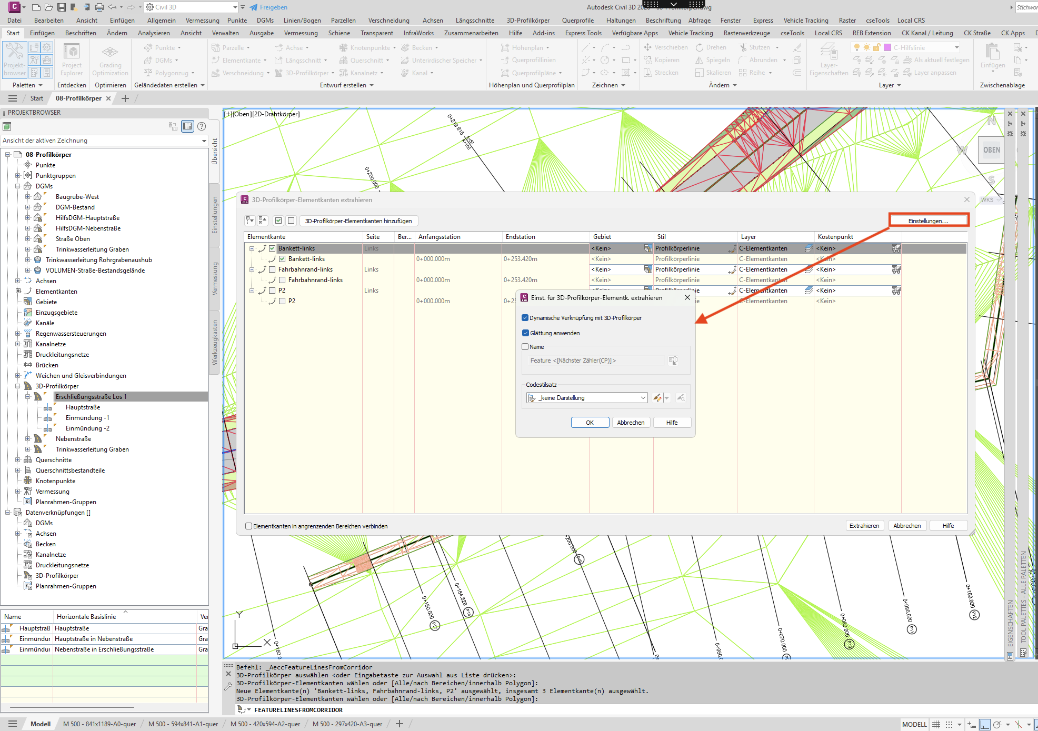1038x731 pixels.
Task: Click the layer picker icon in Bankett-links parent row
Action: (809, 248)
